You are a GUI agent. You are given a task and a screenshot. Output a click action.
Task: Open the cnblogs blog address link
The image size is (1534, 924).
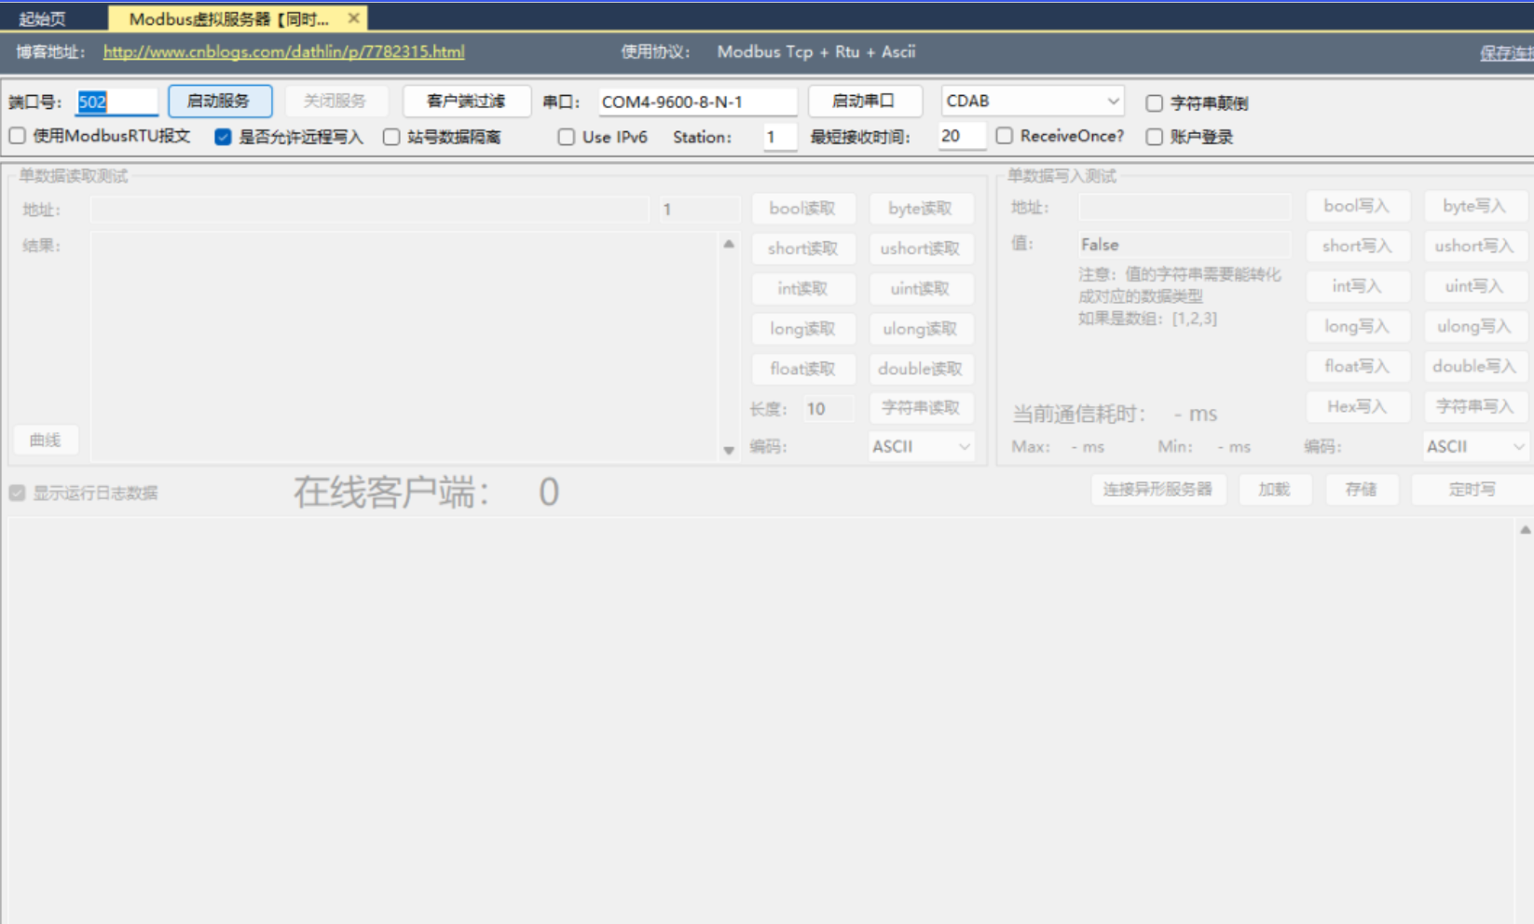(283, 52)
